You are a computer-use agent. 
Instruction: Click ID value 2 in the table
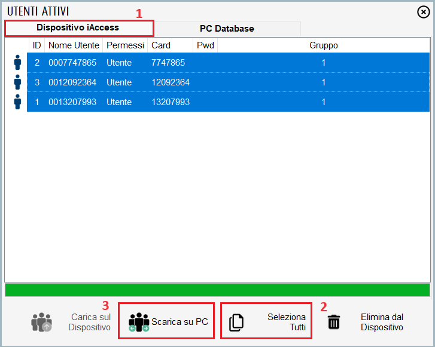37,63
